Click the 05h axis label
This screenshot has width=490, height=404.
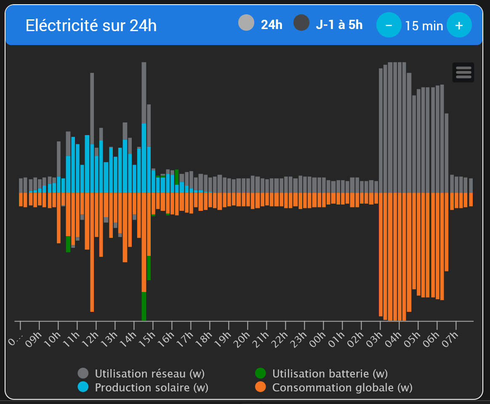413,340
